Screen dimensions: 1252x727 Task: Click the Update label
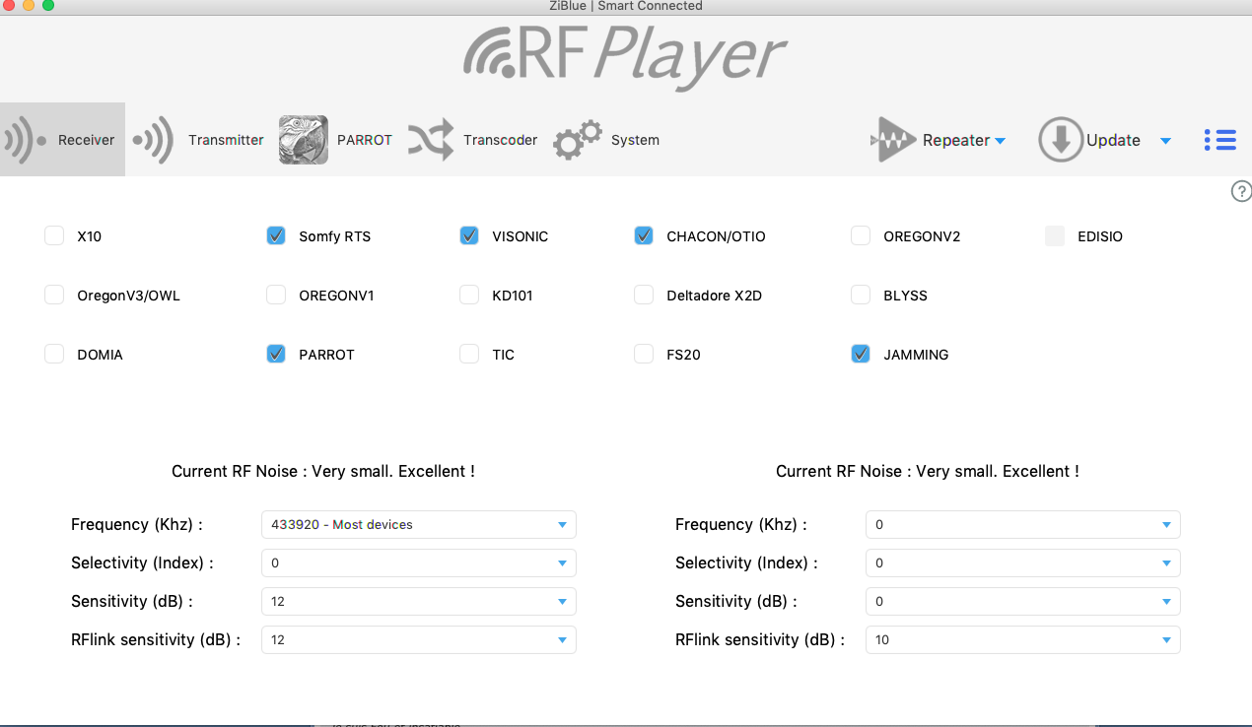coord(1113,140)
